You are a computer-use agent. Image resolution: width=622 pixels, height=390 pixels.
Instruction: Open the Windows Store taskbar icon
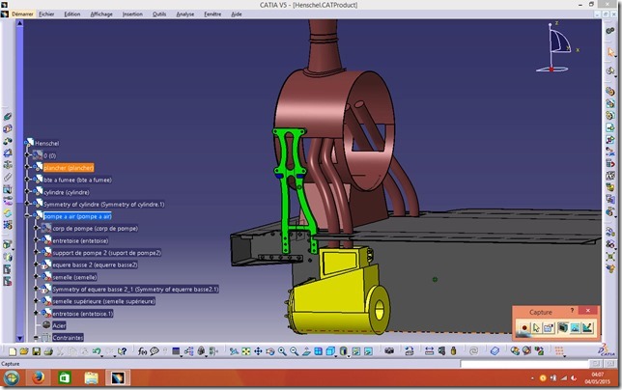click(x=65, y=377)
